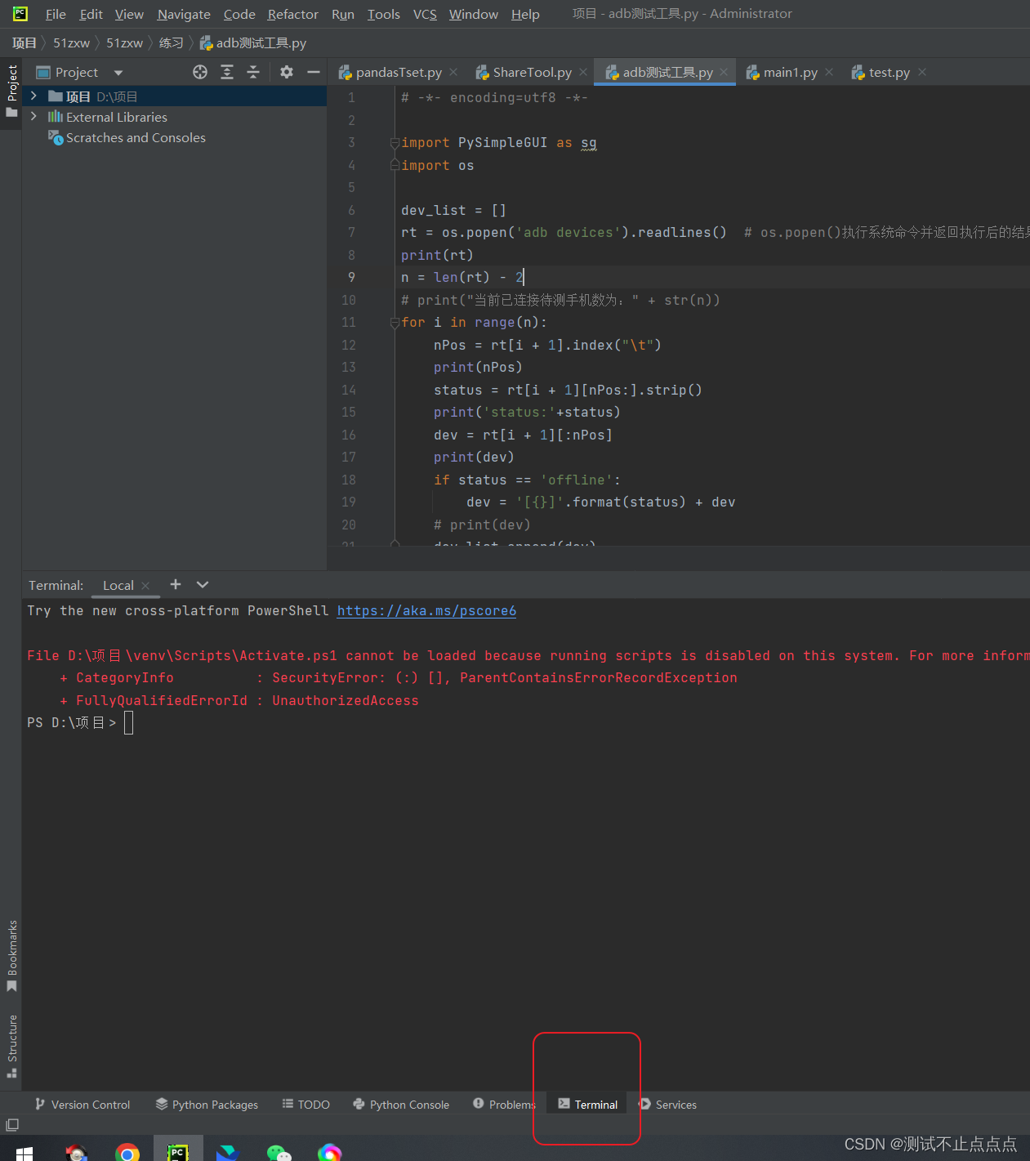Viewport: 1030px width, 1161px height.
Task: Expand the 项目 folder tree node
Action: coord(33,96)
